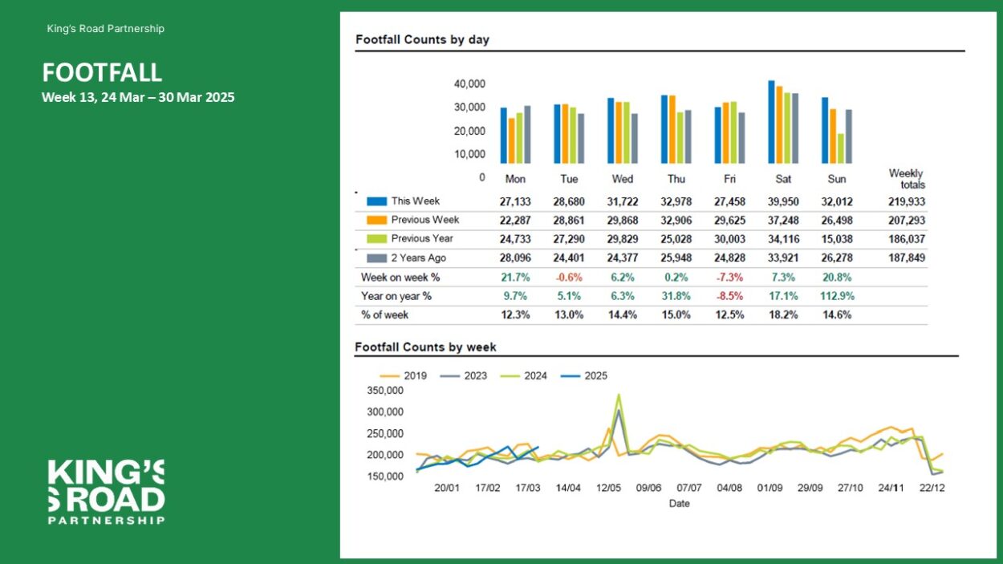Click the This Week weekly total 219,933
Screen dimensions: 1003x564
click(x=907, y=202)
